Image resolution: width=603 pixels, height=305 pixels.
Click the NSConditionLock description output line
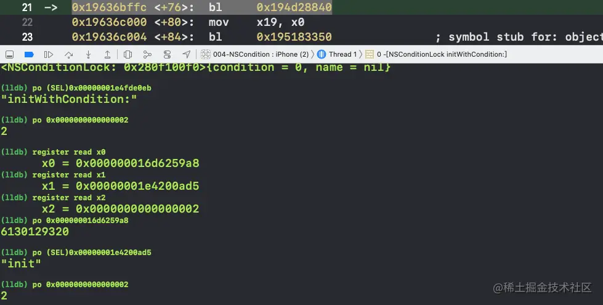click(x=196, y=67)
